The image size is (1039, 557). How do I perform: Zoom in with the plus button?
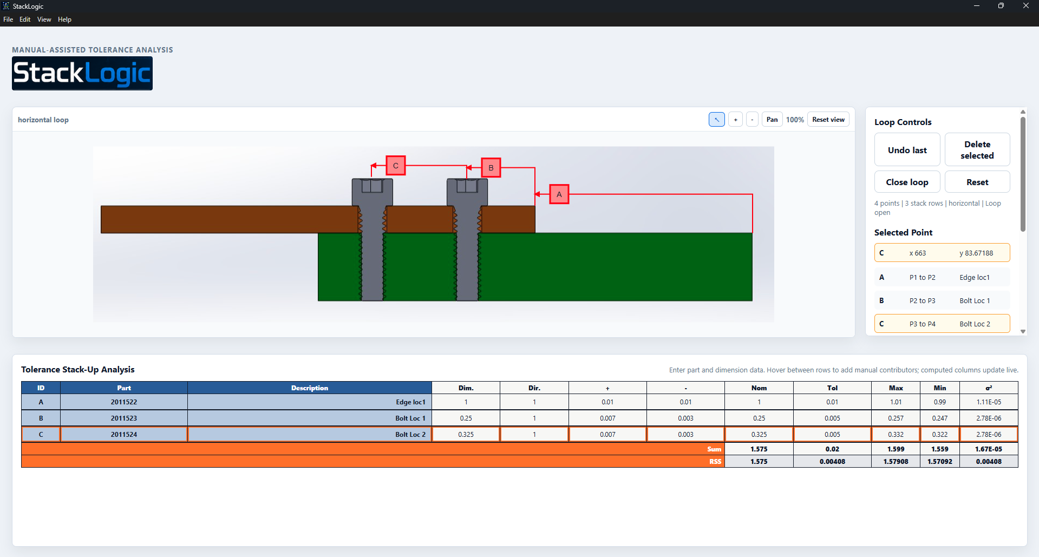[x=735, y=120]
